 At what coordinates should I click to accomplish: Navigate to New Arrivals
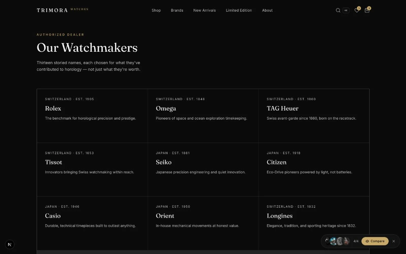[205, 10]
